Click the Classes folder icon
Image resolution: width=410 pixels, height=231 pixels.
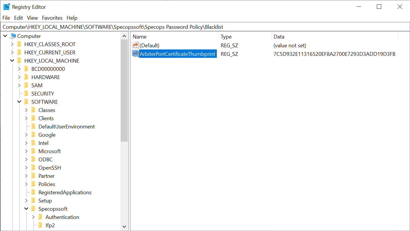(33, 110)
